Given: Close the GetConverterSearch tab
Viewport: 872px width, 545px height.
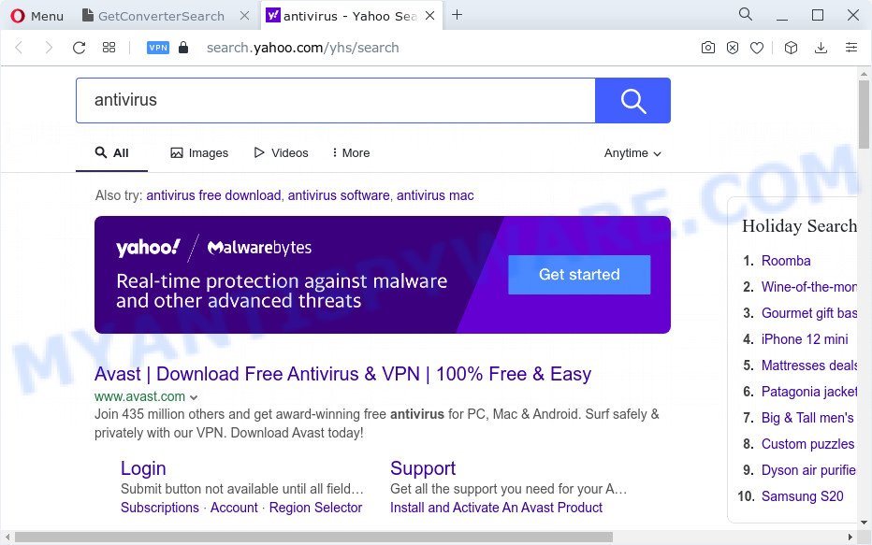Looking at the screenshot, I should point(244,16).
